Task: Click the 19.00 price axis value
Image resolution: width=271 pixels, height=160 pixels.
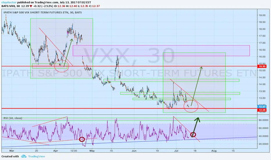Action: tap(262, 15)
